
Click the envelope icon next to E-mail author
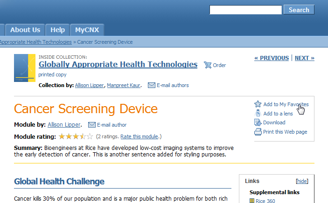click(x=91, y=125)
